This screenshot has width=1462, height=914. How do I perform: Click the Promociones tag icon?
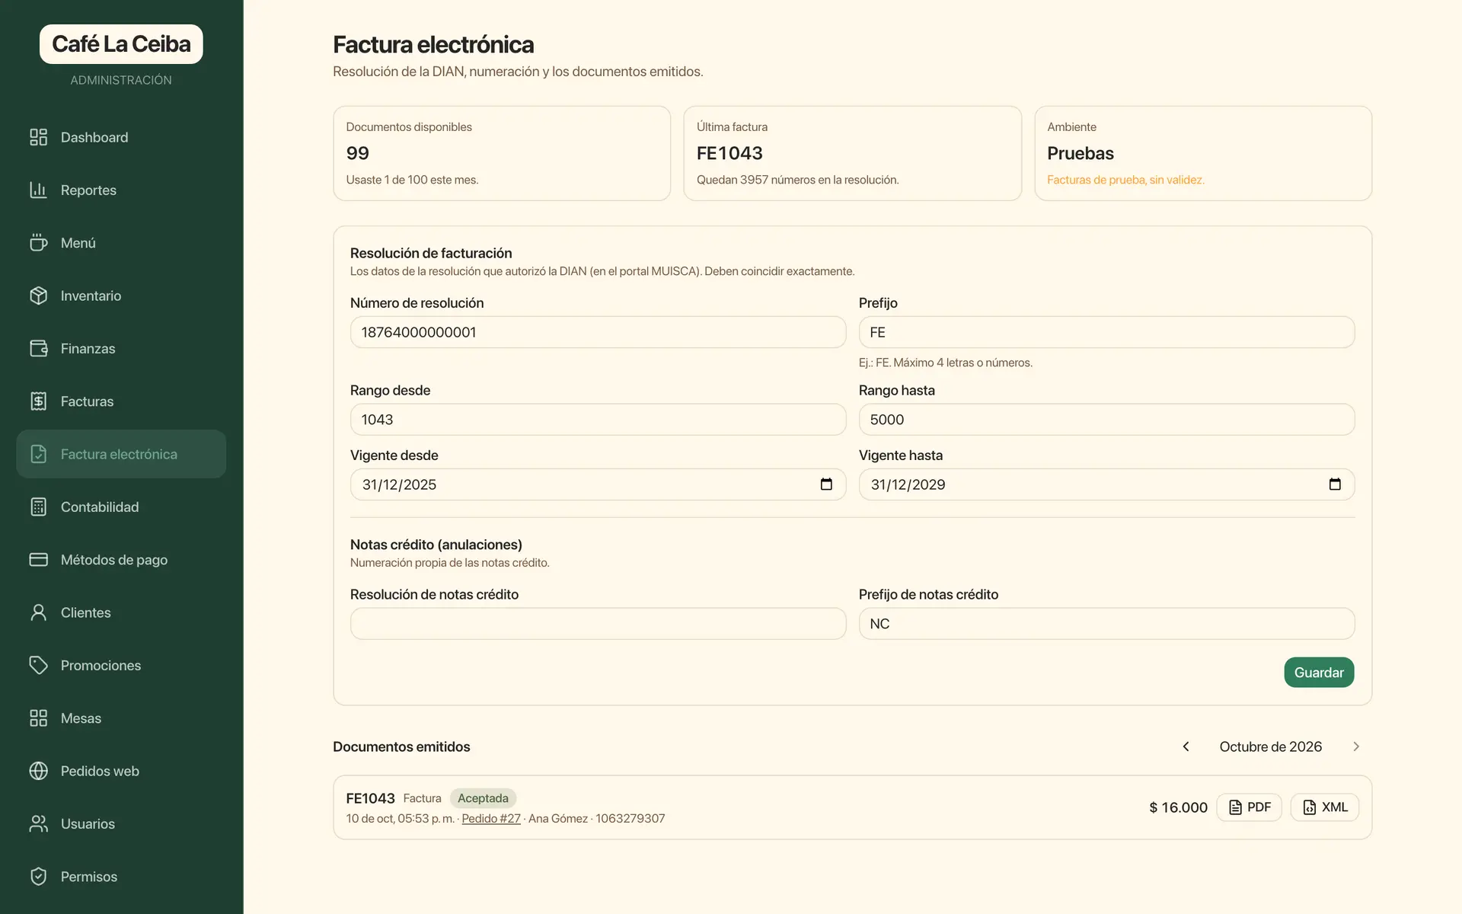[38, 665]
